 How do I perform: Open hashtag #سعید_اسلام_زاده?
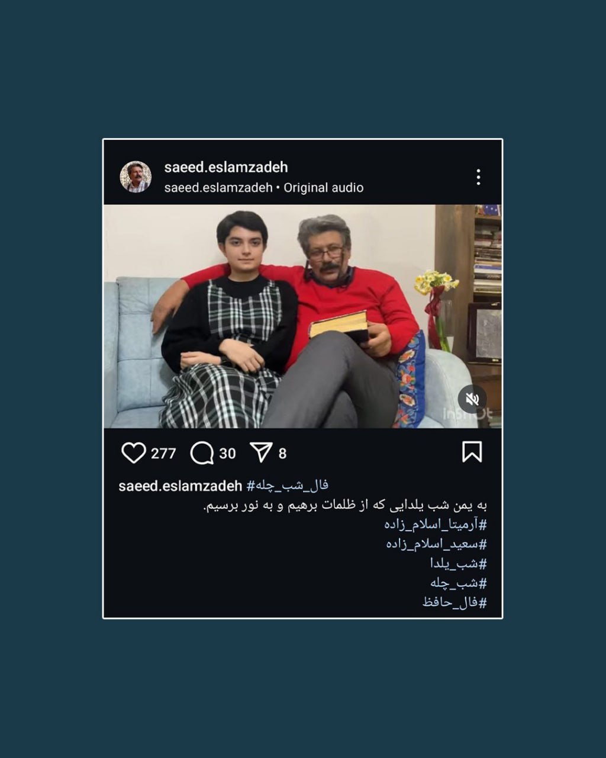tap(437, 544)
